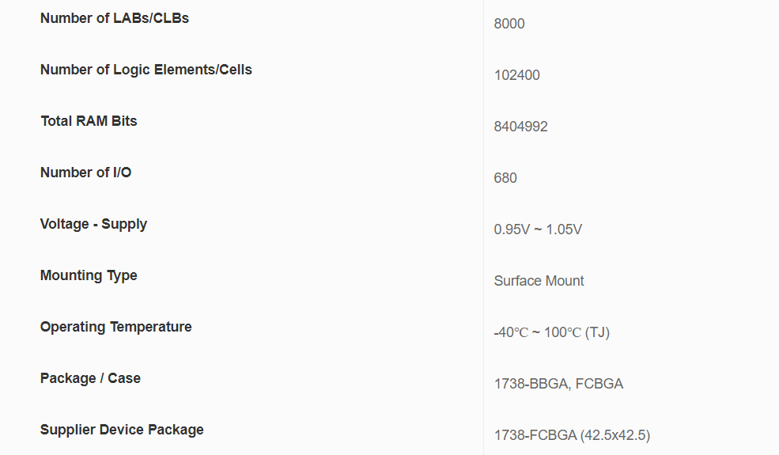Viewport: 779px width, 455px height.
Task: Select the 8404992 RAM bits value
Action: (521, 127)
